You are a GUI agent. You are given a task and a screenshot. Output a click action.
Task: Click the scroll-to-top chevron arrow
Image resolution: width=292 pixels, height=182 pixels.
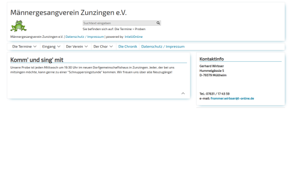183,93
